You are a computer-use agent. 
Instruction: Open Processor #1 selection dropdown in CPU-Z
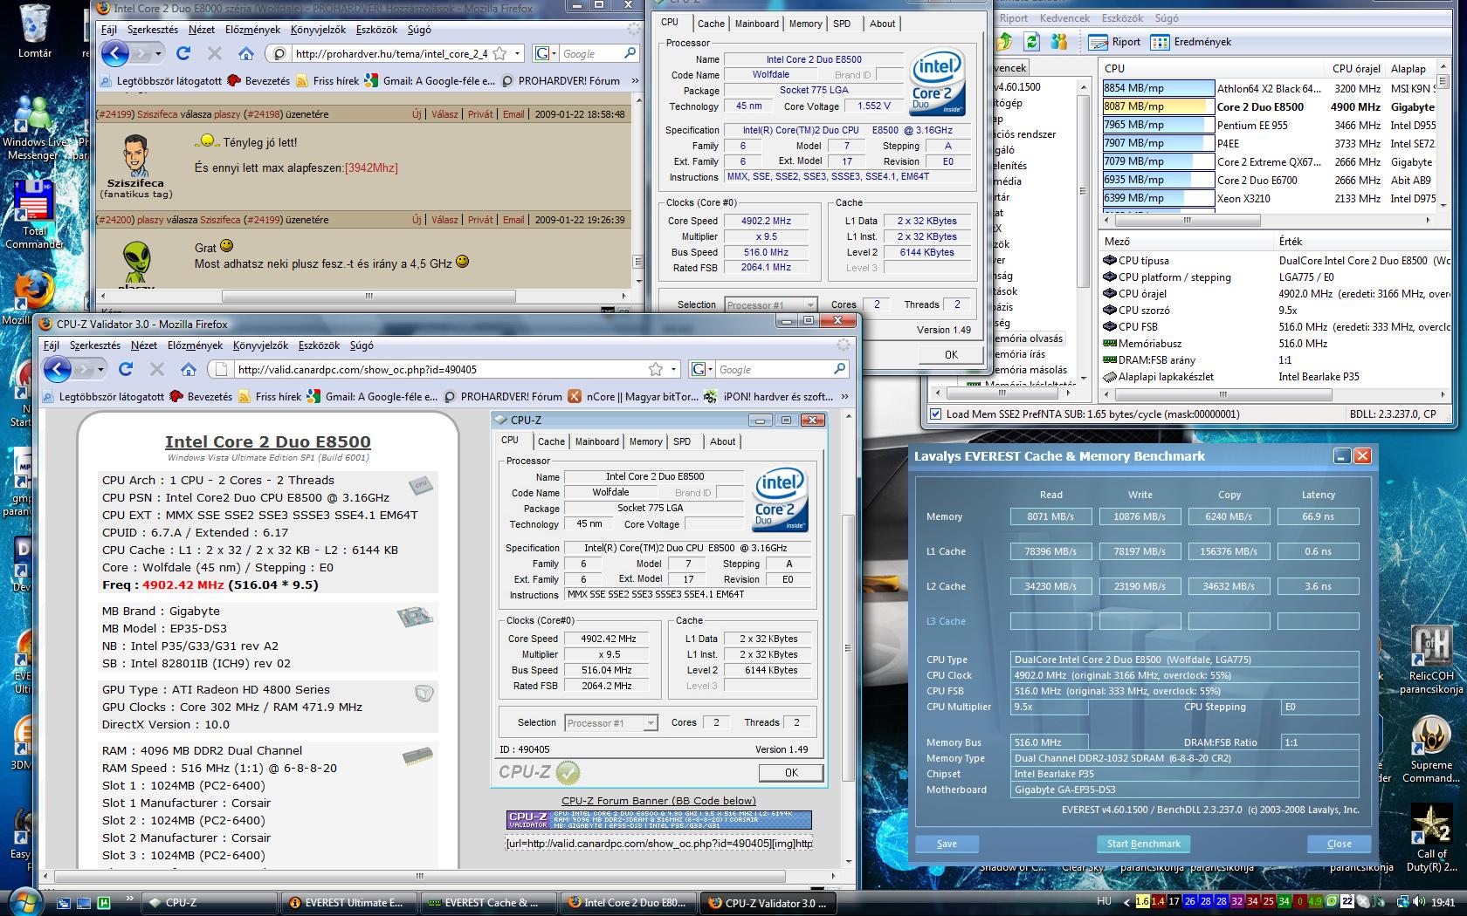809,305
